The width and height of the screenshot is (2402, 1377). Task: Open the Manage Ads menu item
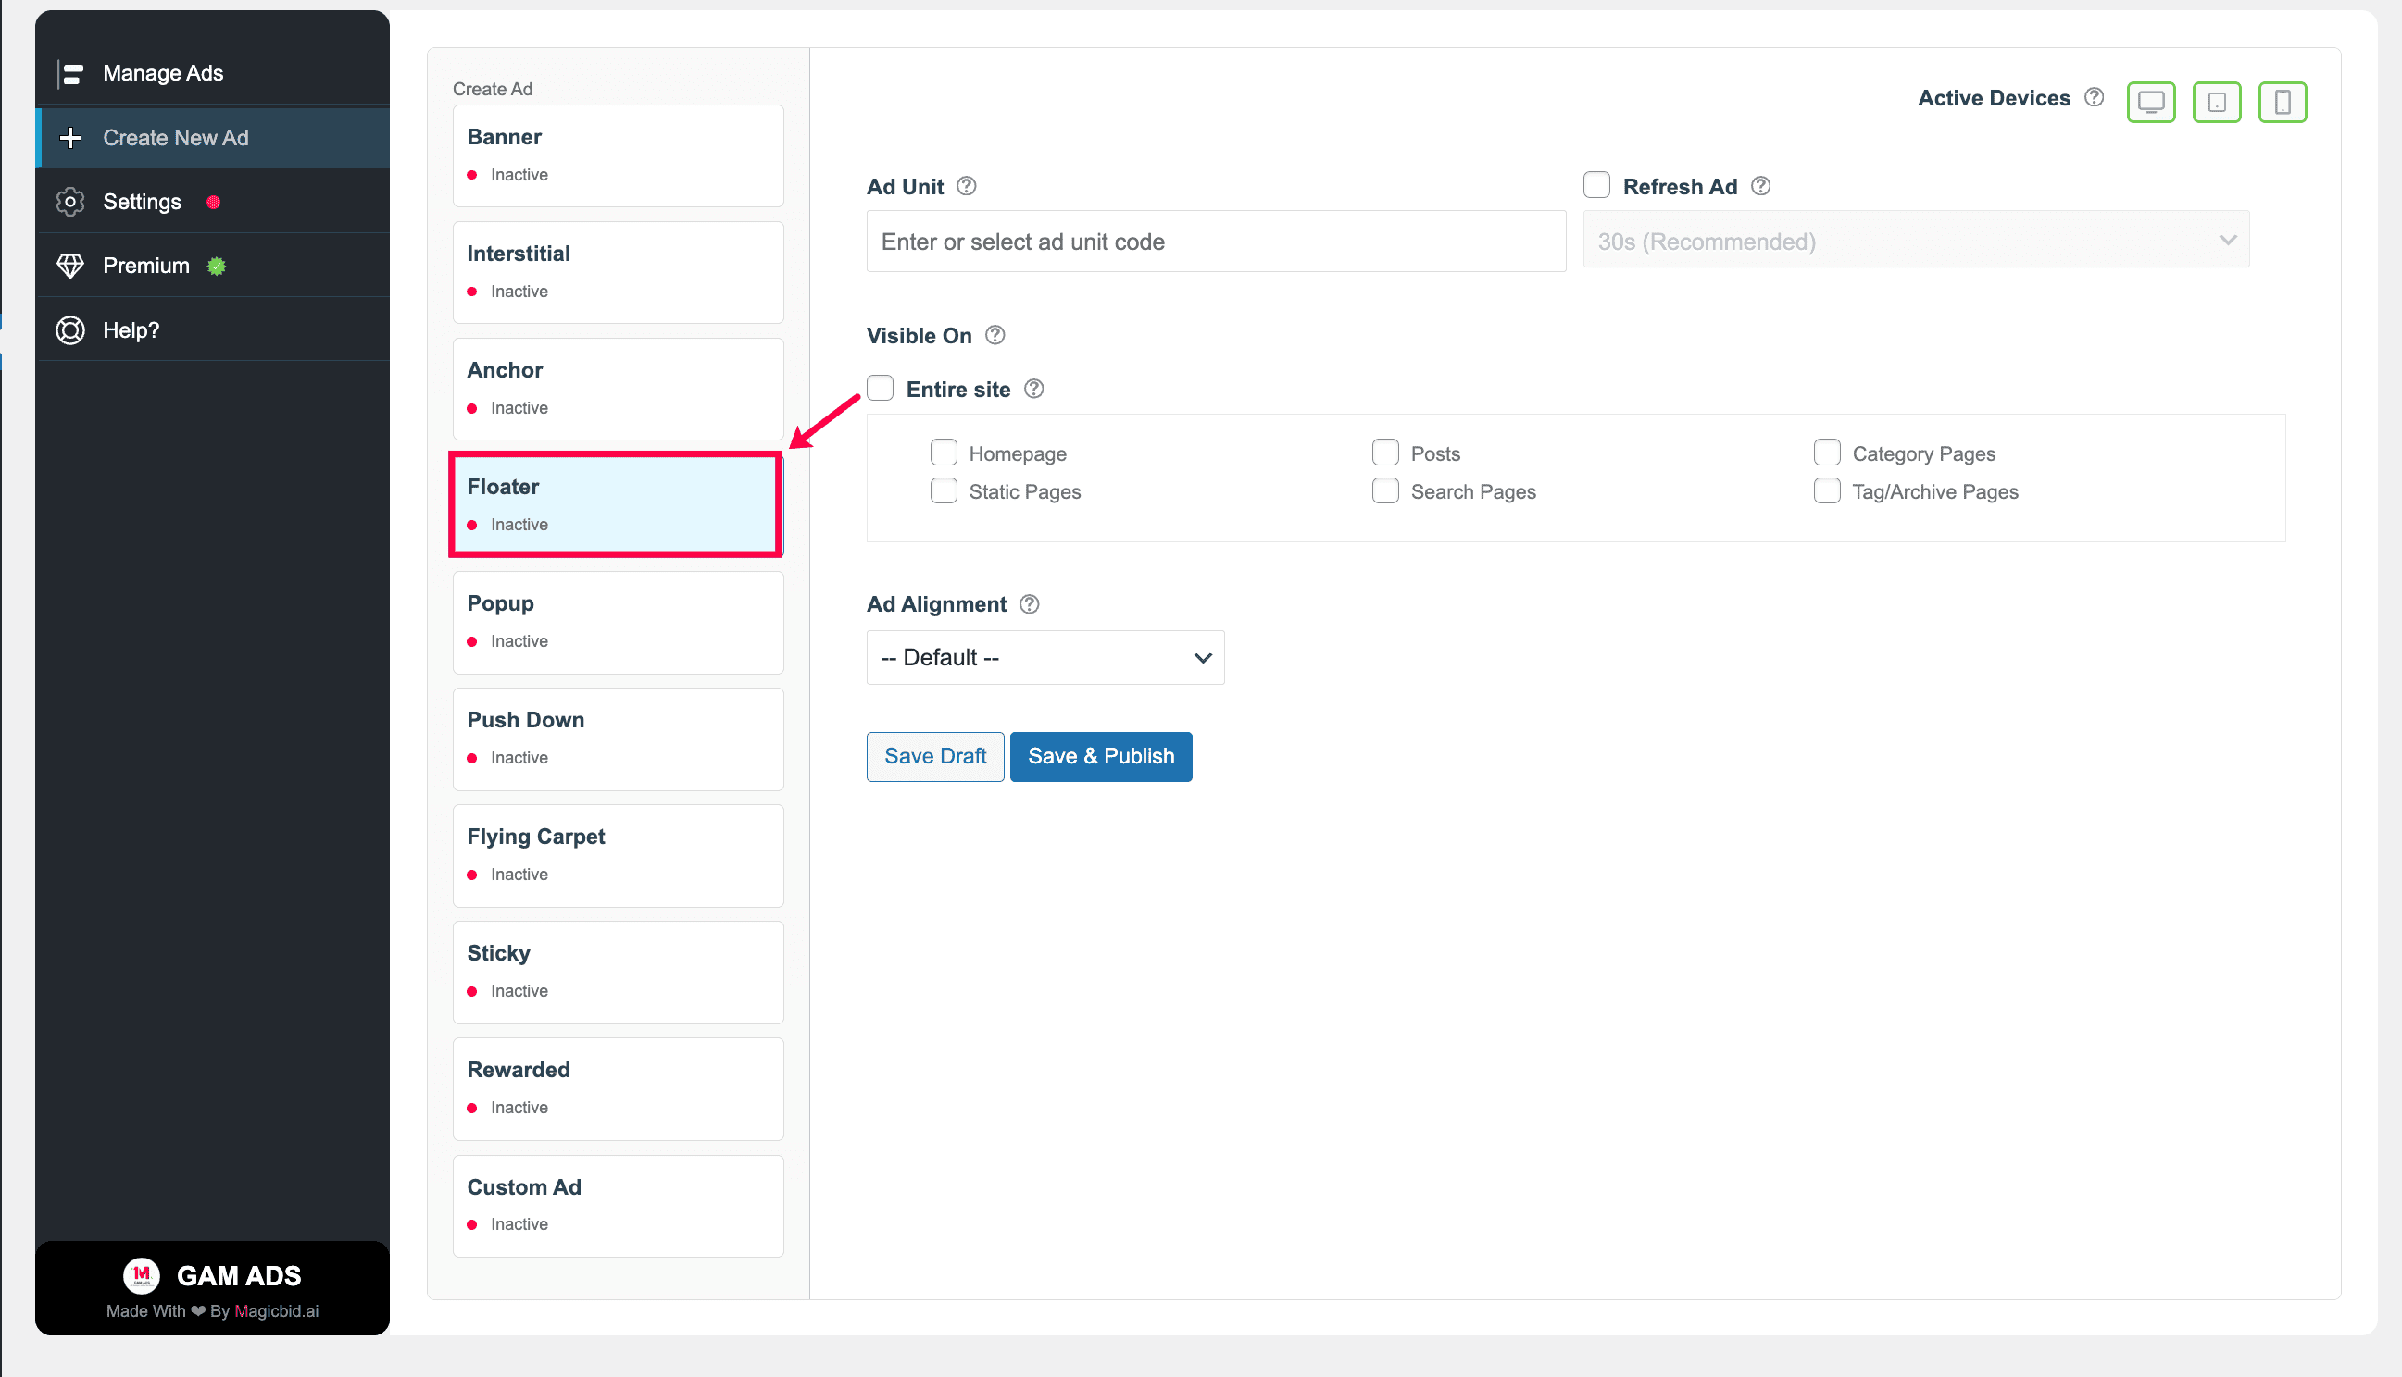coord(212,73)
